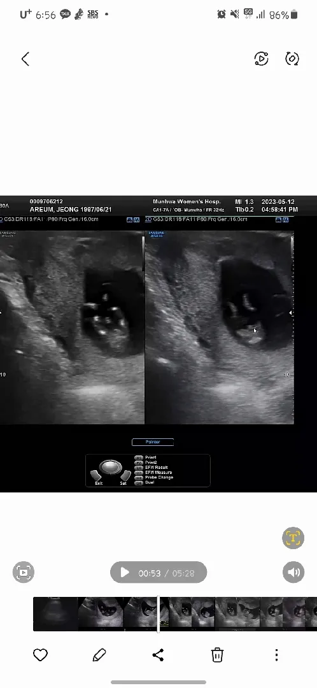Open the editor with the pencil icon
The width and height of the screenshot is (317, 688).
click(99, 655)
